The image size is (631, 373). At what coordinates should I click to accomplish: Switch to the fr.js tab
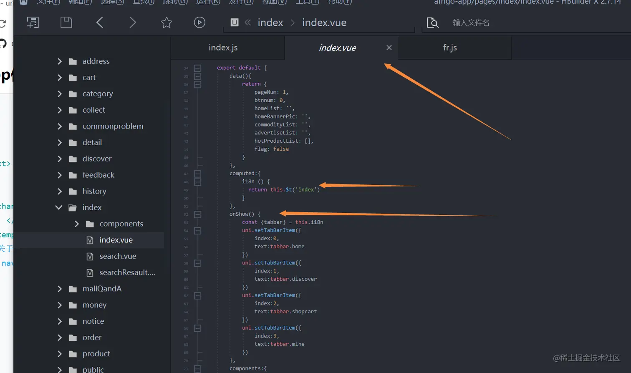tap(450, 48)
